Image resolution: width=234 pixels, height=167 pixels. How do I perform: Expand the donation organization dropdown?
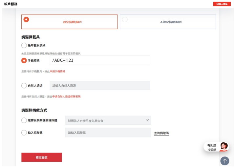click(x=108, y=120)
